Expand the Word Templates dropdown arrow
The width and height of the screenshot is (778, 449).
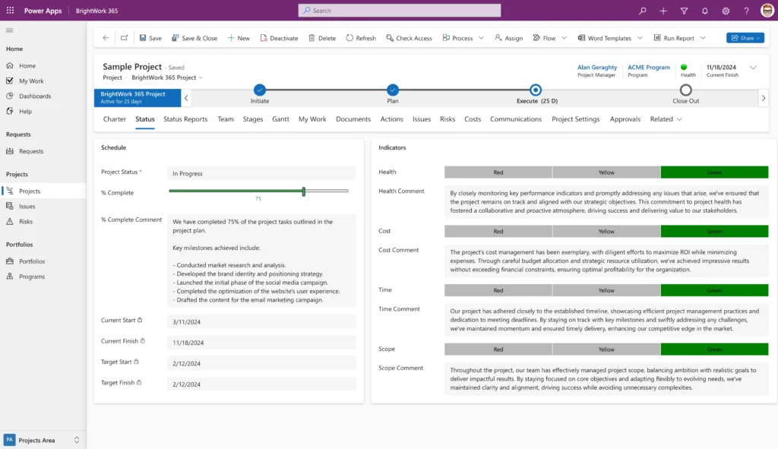click(x=640, y=38)
